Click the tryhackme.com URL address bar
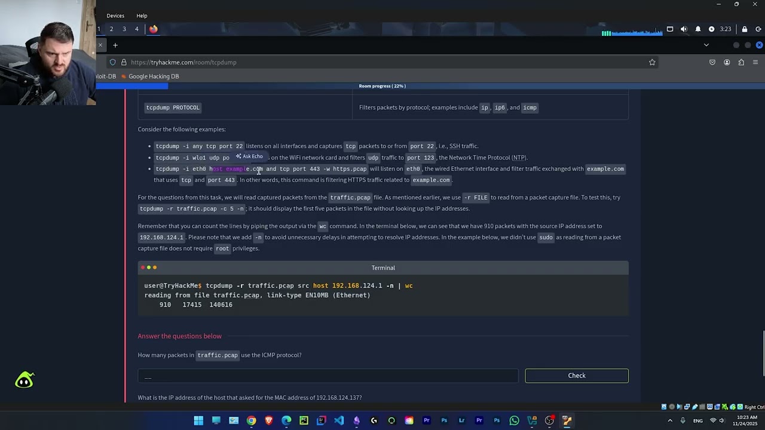The image size is (765, 430). [382, 62]
